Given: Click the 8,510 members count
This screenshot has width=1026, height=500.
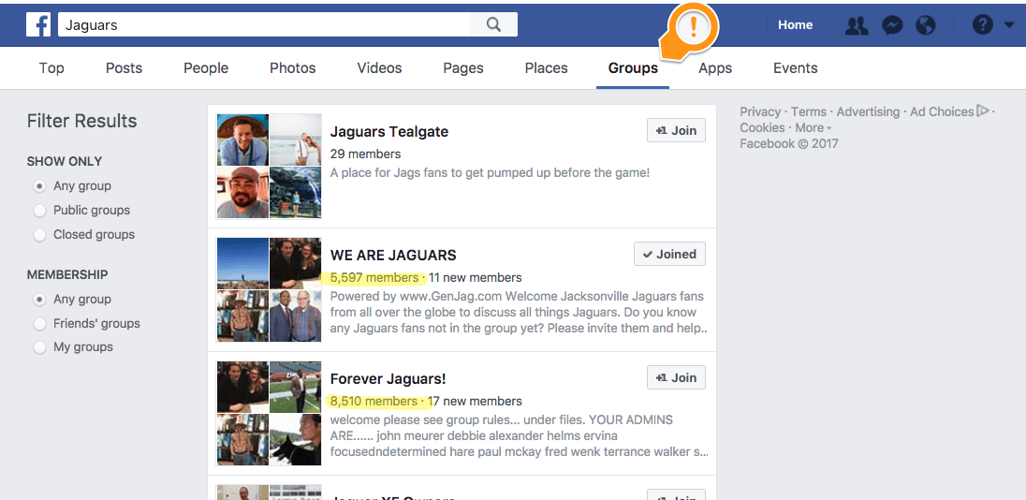Looking at the screenshot, I should (374, 401).
